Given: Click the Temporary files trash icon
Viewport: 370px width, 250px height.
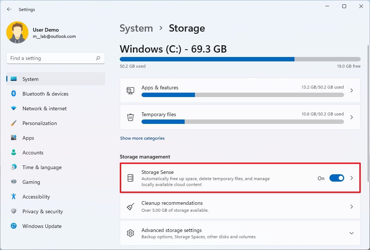Looking at the screenshot, I should click(130, 117).
